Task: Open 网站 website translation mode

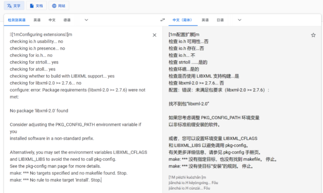Action: point(60,6)
